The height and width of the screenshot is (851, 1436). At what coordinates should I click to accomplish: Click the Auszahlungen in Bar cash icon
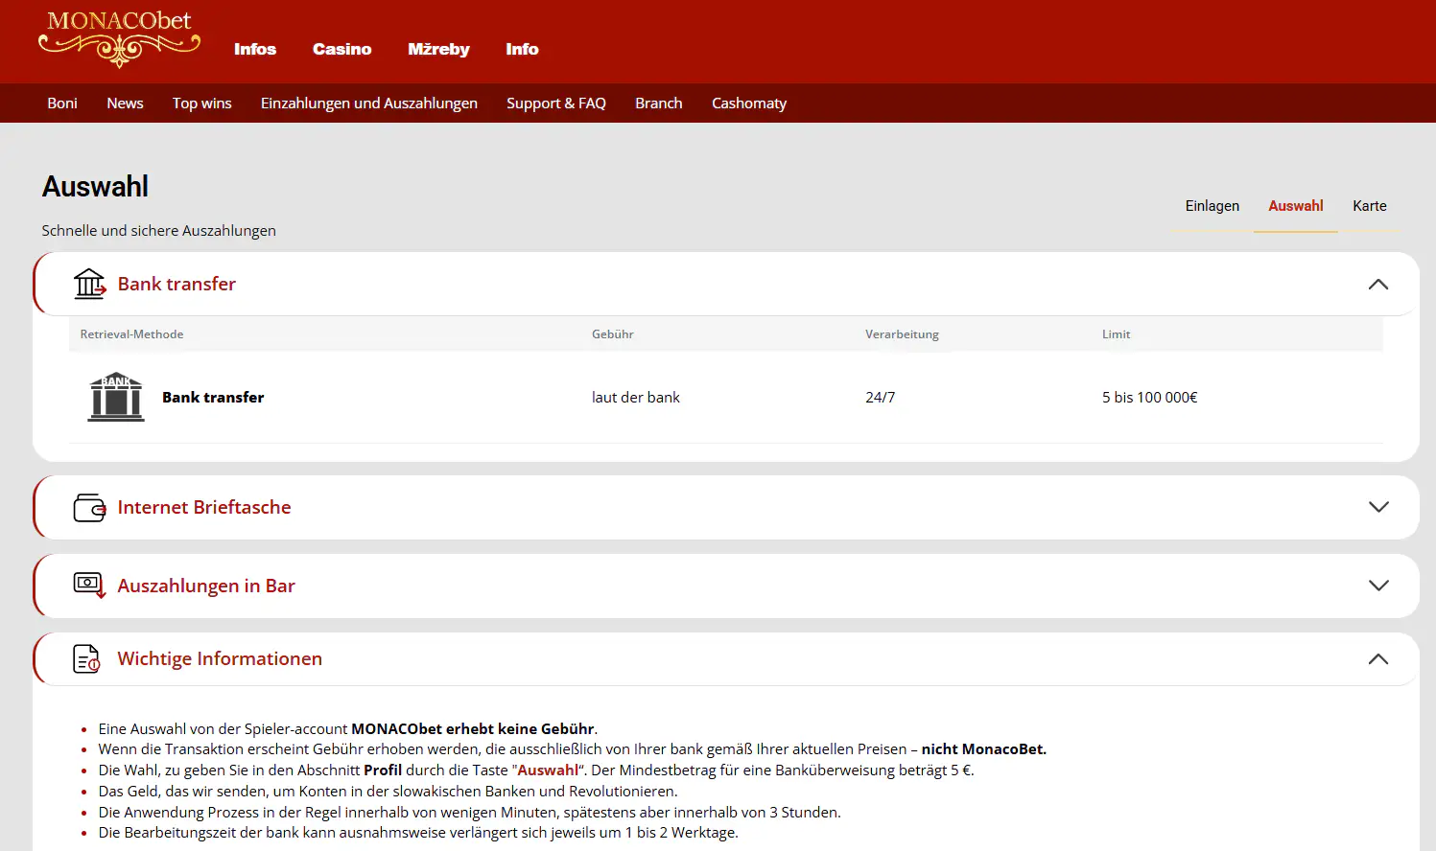(89, 585)
